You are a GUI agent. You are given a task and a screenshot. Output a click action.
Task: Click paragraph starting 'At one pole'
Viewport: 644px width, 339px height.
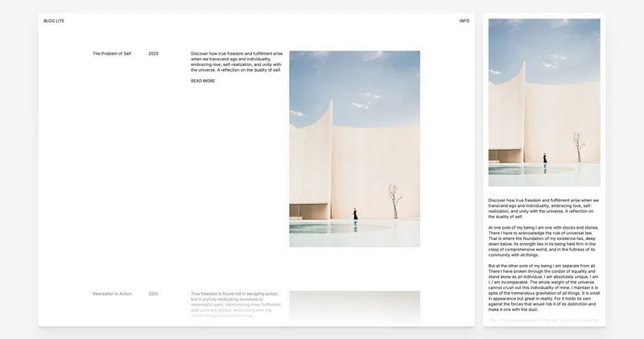543,242
